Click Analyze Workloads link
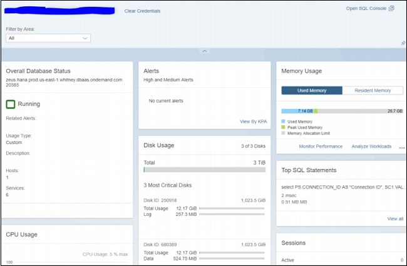The width and height of the screenshot is (407, 266). [x=371, y=146]
